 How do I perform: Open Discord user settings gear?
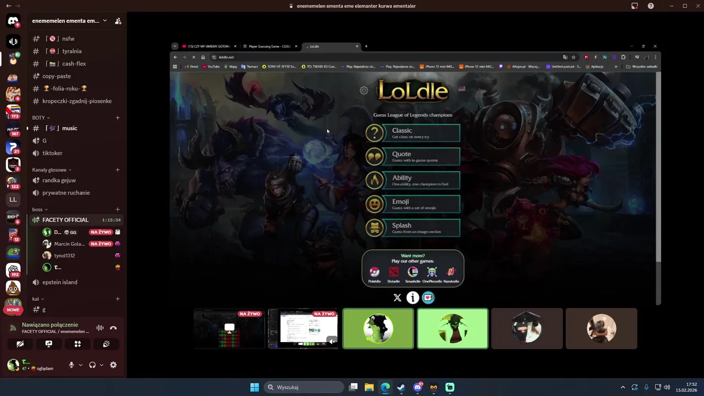pyautogui.click(x=113, y=365)
